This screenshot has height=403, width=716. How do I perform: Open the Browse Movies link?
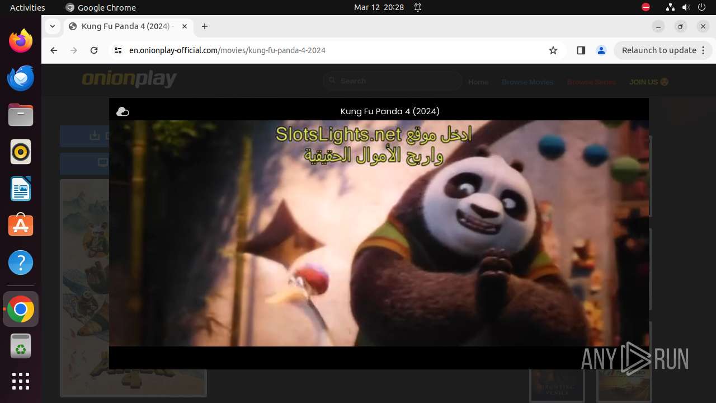click(x=527, y=82)
